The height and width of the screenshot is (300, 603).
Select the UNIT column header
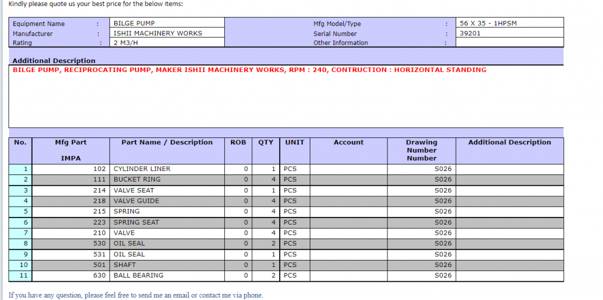[x=294, y=143]
